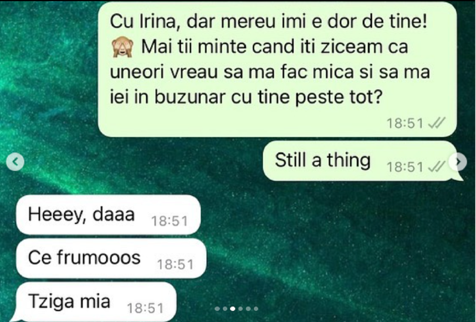Select the active third carousel dot
Viewport: 476px width, 322px height.
[x=232, y=309]
